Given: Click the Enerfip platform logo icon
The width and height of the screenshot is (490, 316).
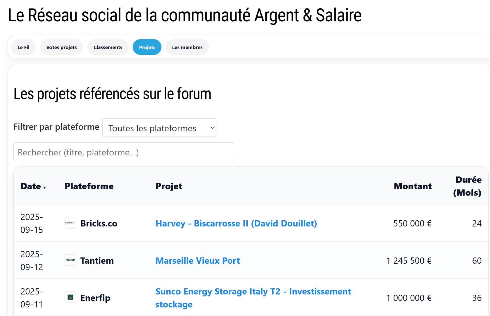Looking at the screenshot, I should 70,297.
